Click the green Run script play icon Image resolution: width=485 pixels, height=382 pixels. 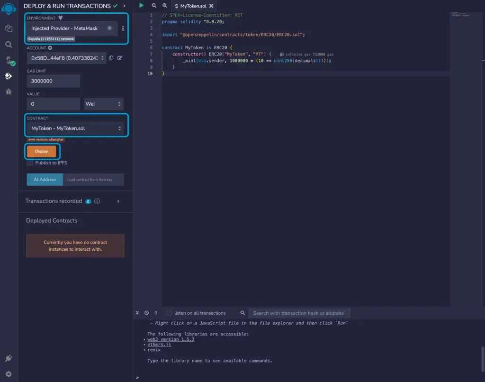coord(141,6)
